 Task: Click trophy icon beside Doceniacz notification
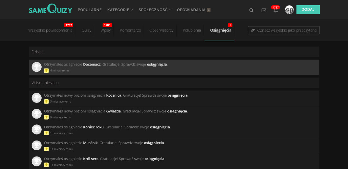pyautogui.click(x=36, y=67)
